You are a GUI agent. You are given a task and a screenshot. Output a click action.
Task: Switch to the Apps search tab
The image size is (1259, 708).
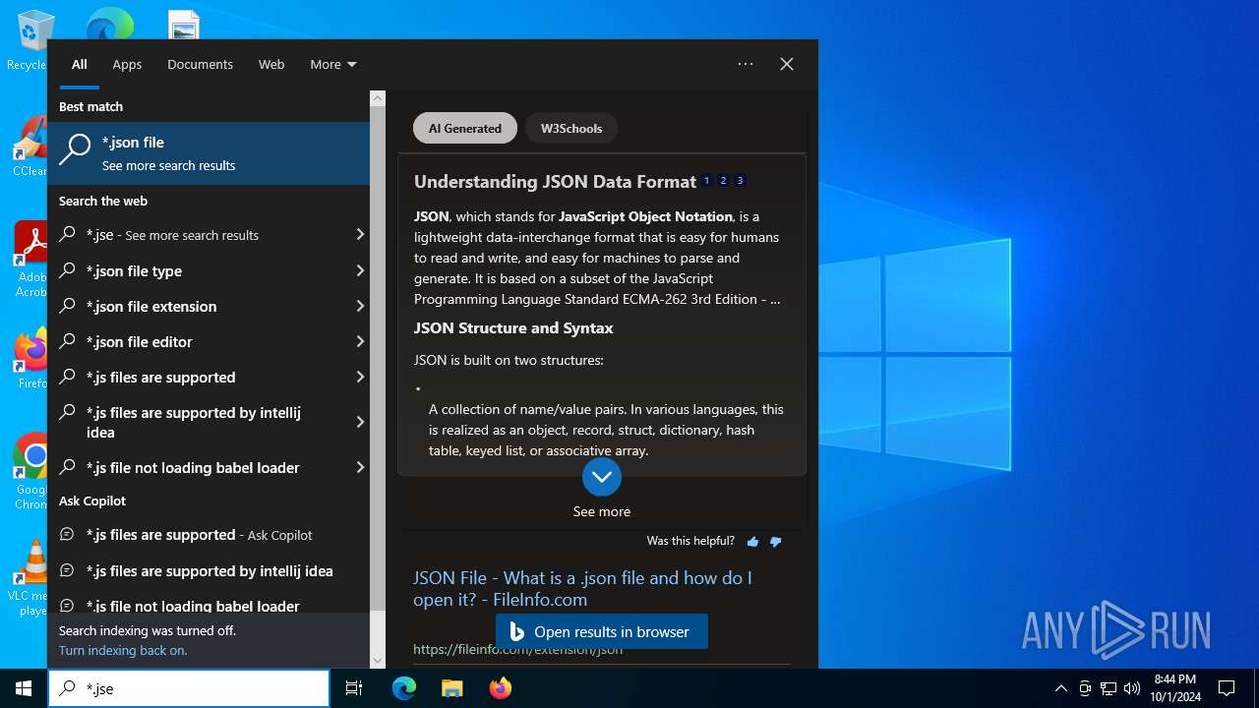pos(127,64)
